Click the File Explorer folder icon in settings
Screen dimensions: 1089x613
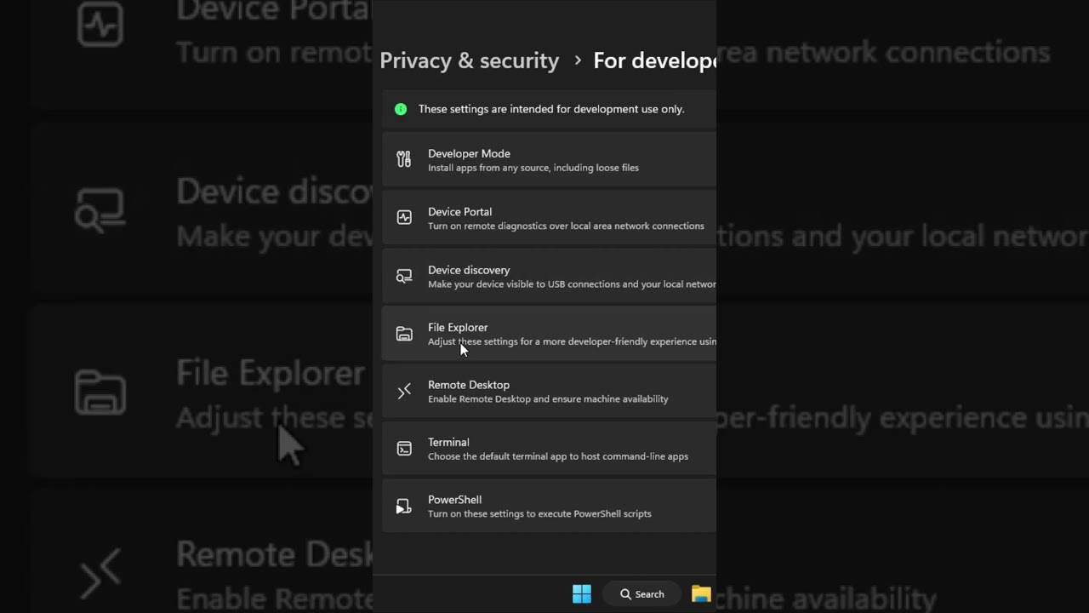coord(404,334)
